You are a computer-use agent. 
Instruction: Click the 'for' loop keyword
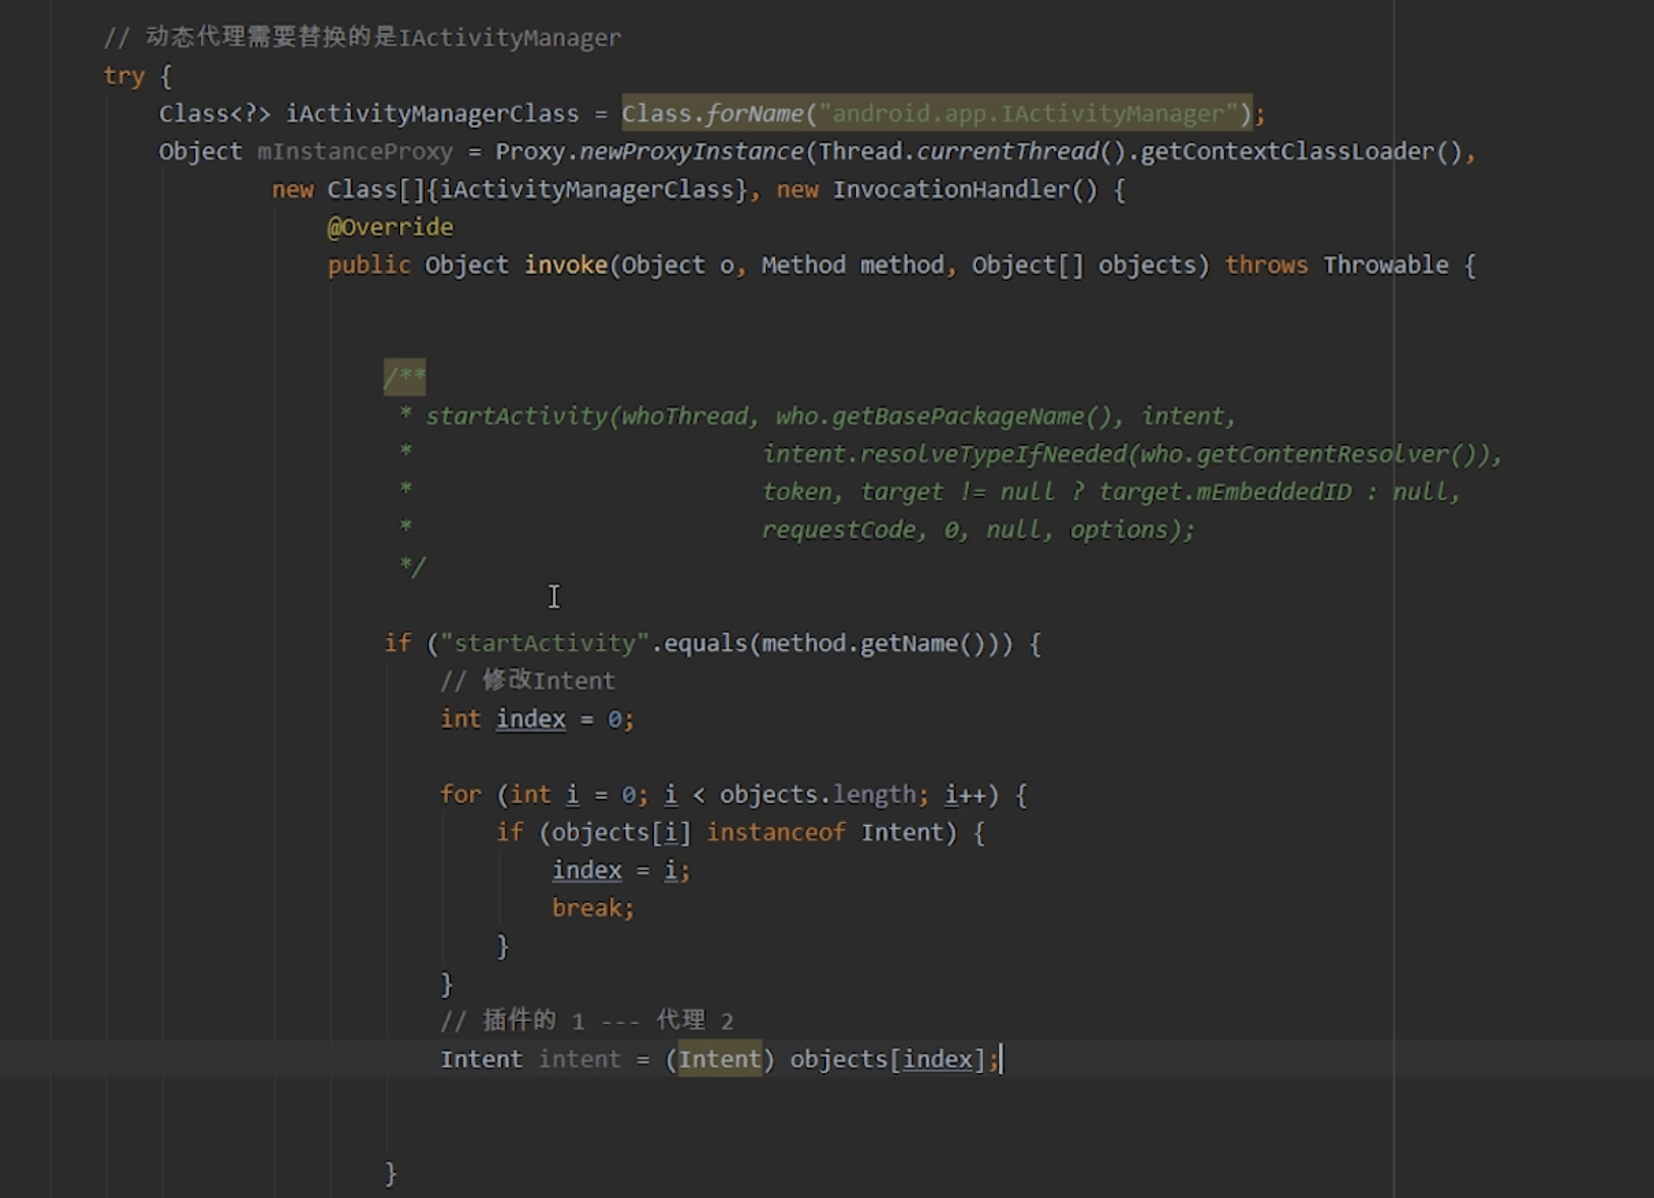click(x=461, y=795)
